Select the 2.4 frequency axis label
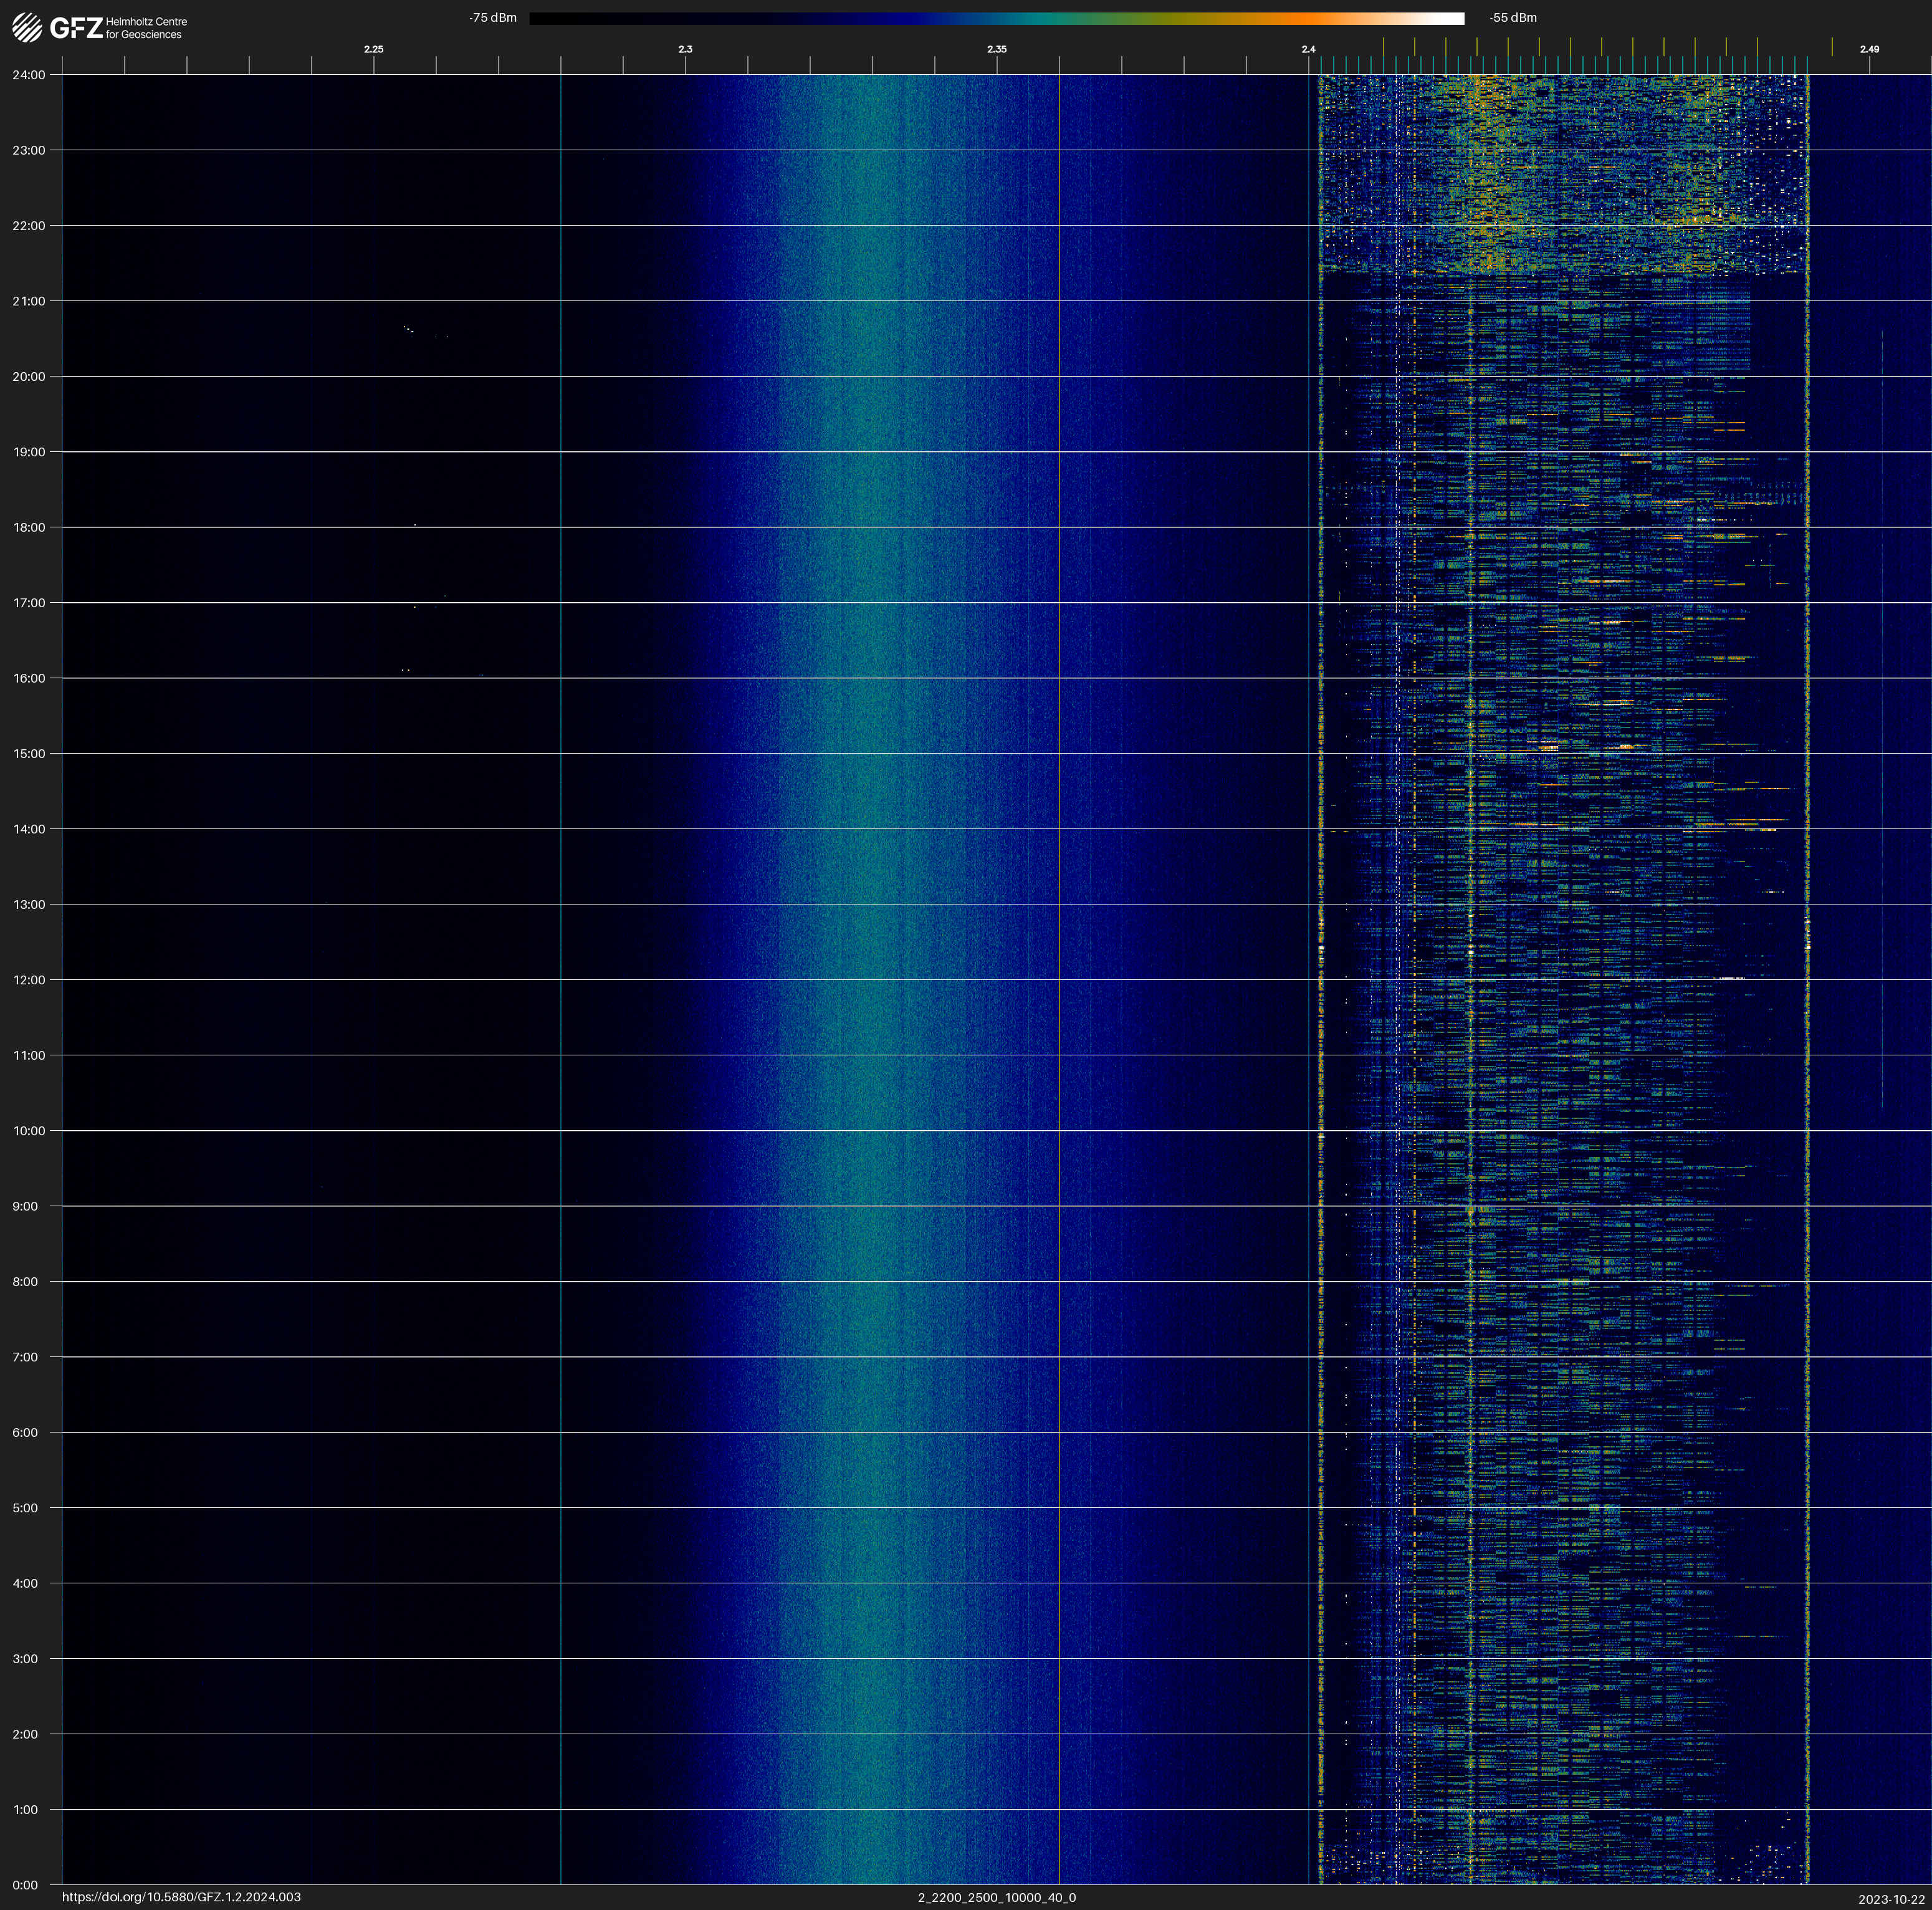Image resolution: width=1932 pixels, height=1910 pixels. pyautogui.click(x=1308, y=49)
